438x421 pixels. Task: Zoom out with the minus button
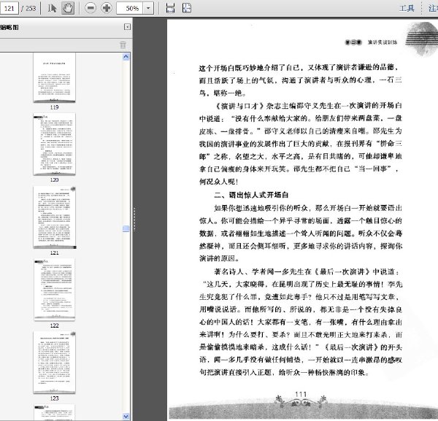[91, 8]
